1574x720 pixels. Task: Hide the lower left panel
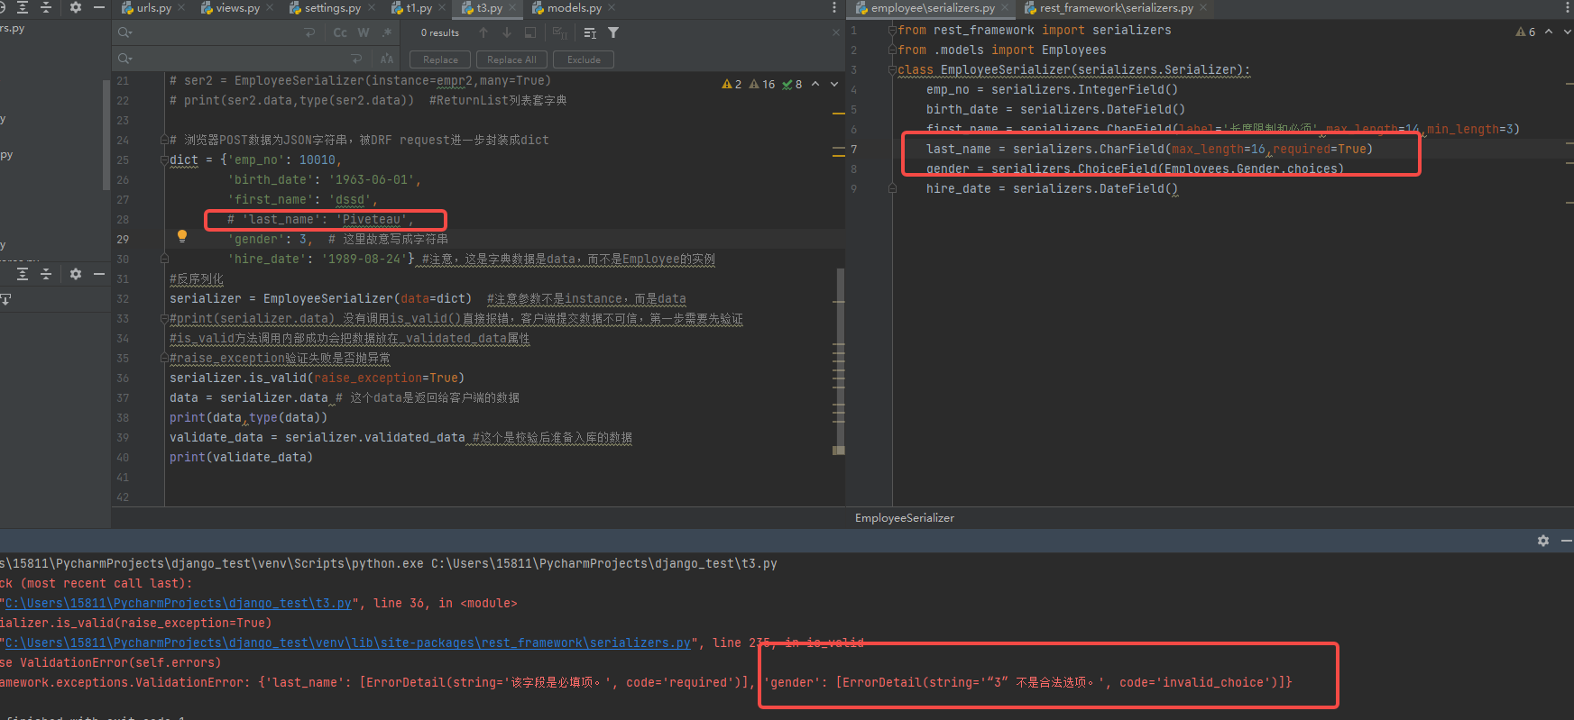[x=99, y=274]
